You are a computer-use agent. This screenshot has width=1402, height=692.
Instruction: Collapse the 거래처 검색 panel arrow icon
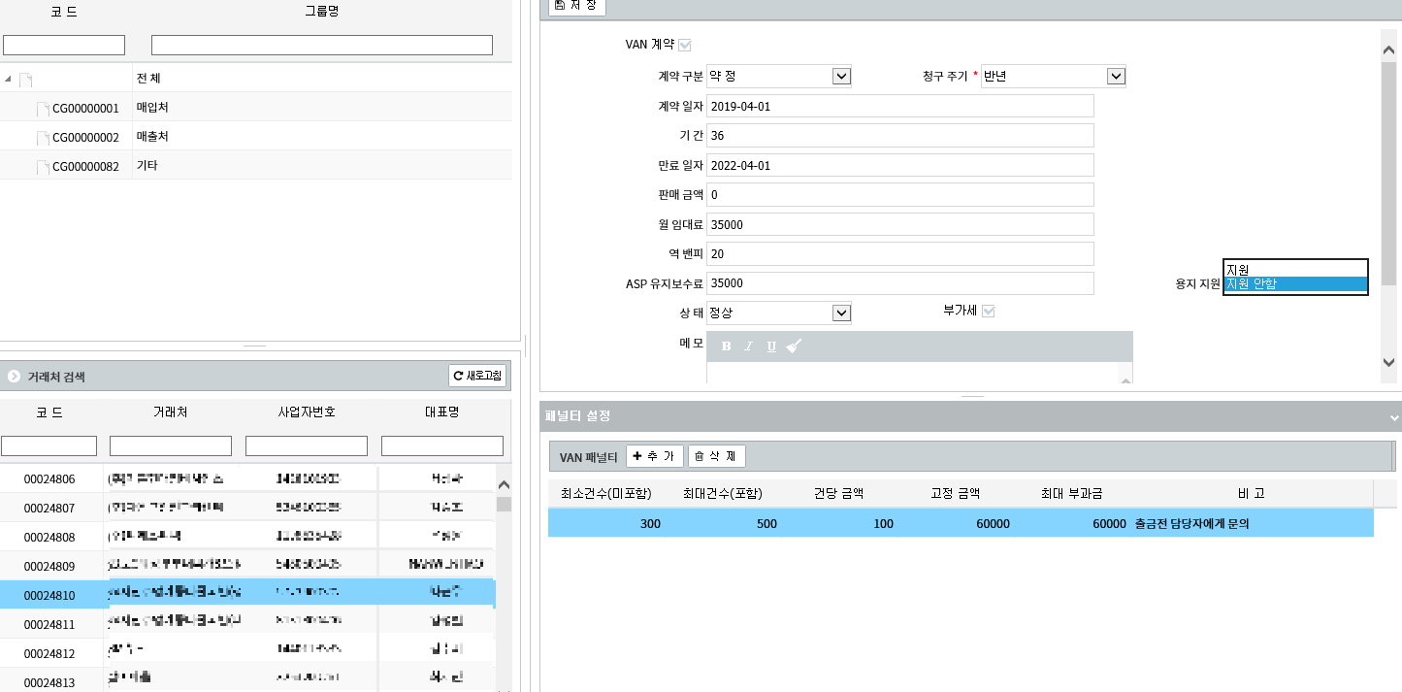click(x=14, y=376)
